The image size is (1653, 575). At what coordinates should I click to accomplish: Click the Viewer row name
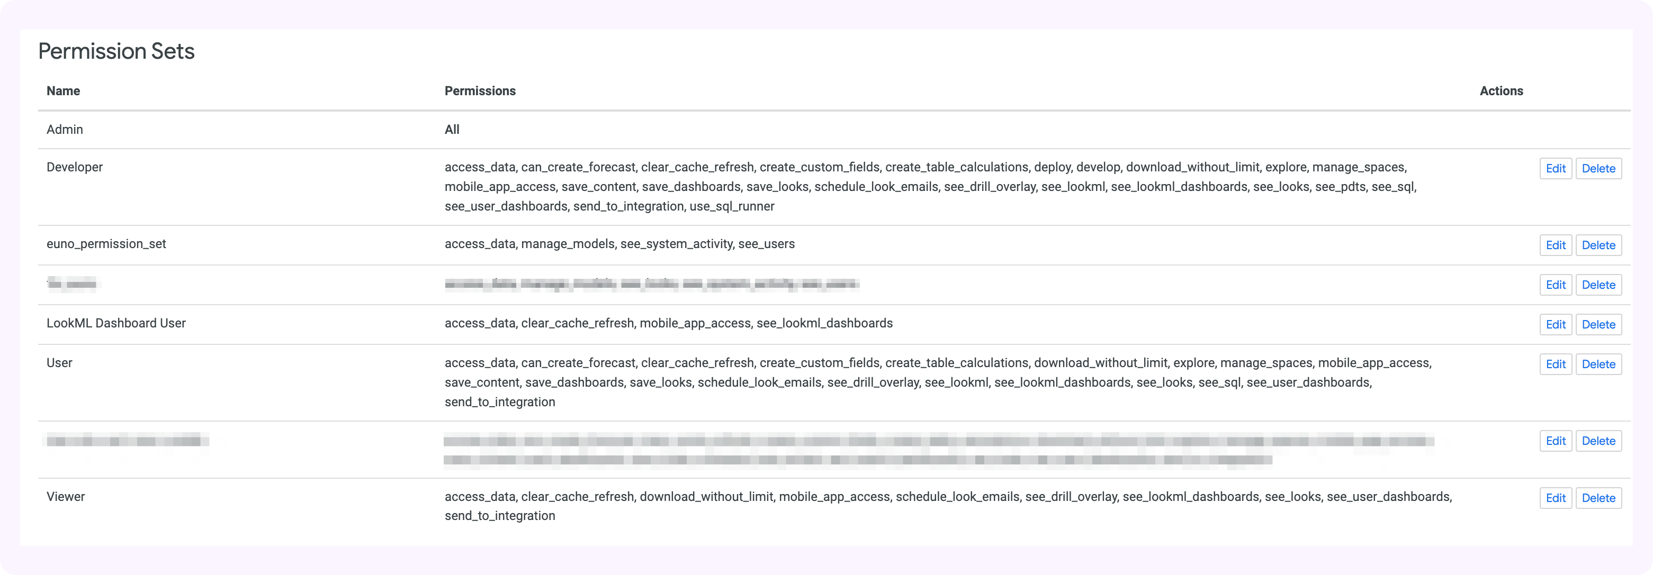point(66,497)
